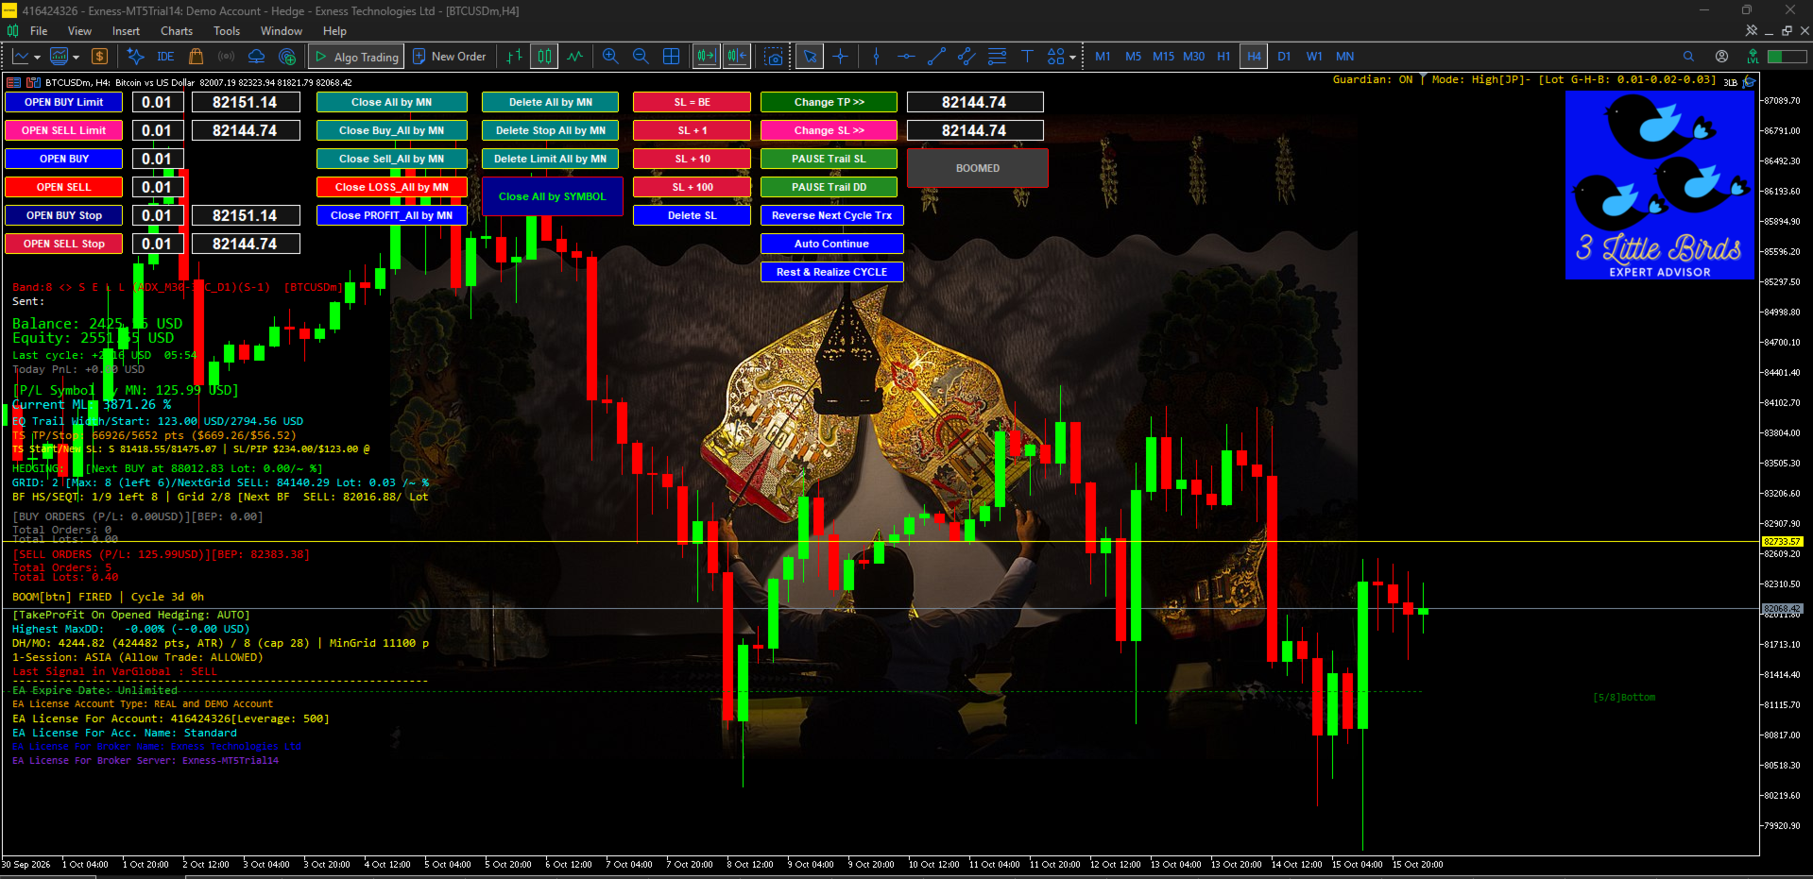Zoom out of the chart
Image resolution: width=1813 pixels, height=879 pixels.
pyautogui.click(x=641, y=57)
